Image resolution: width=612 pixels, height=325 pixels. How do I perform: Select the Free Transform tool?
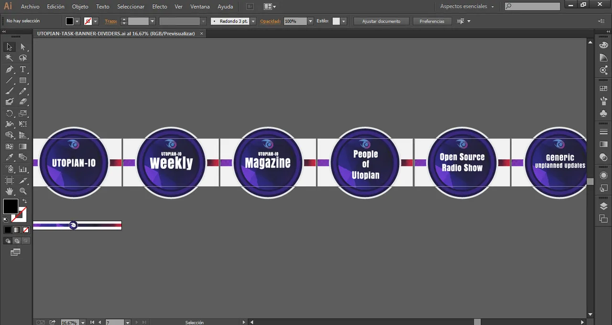pyautogui.click(x=22, y=124)
